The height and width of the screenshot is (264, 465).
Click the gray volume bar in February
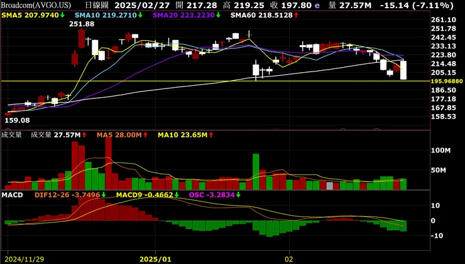pos(329,186)
